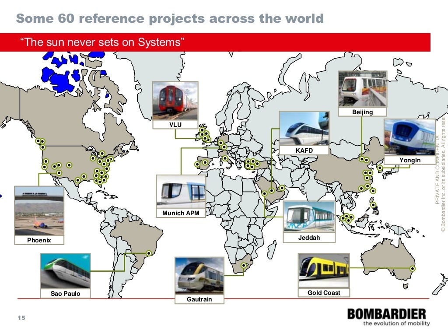Click the Jeddah train photo
Viewport: 448px width, 336px height.
[309, 217]
